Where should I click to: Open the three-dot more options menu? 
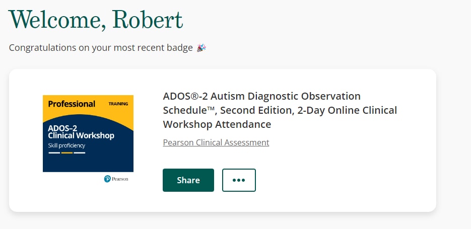(239, 180)
